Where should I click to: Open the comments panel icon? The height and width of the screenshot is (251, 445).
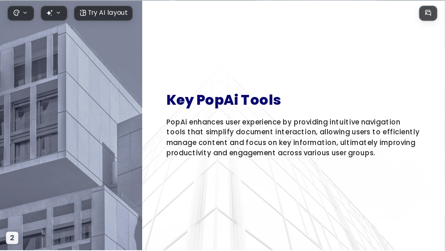tap(428, 13)
